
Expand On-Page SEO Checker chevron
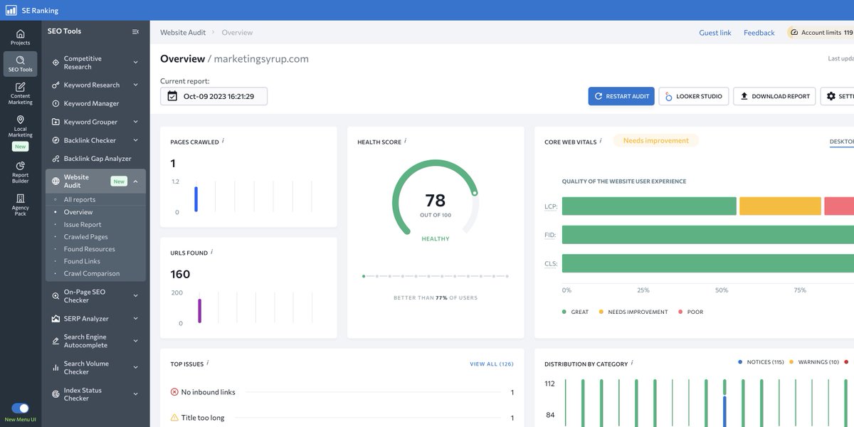pyautogui.click(x=135, y=296)
